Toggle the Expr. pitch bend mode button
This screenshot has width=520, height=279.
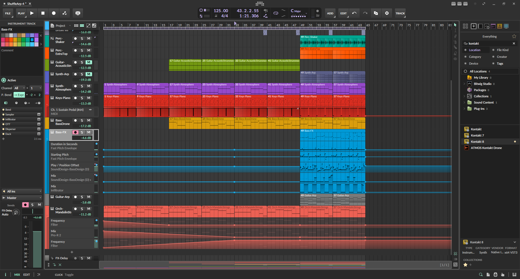[19, 95]
